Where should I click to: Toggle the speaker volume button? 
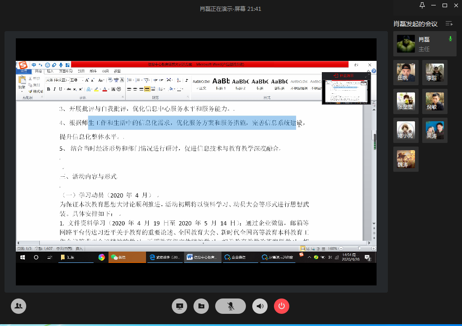[x=259, y=306]
